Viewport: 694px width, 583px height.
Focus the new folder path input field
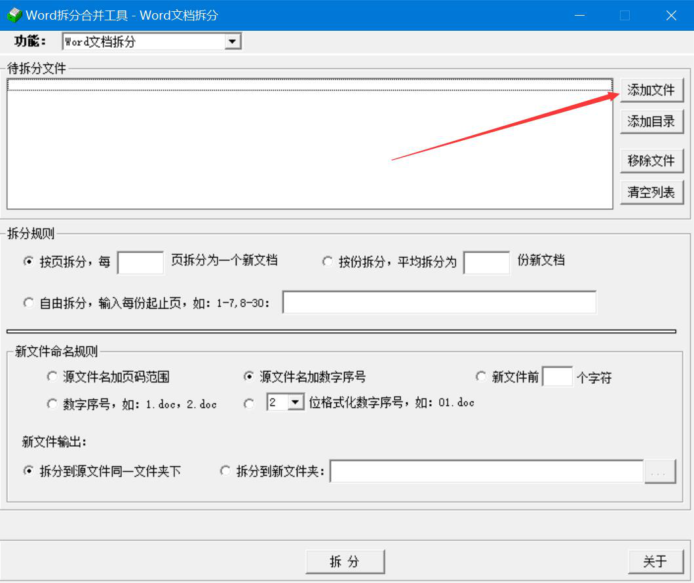click(486, 472)
